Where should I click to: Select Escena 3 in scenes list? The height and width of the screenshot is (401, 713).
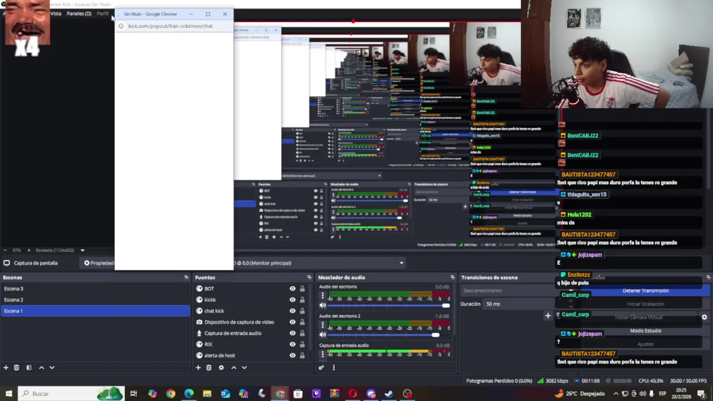point(95,288)
